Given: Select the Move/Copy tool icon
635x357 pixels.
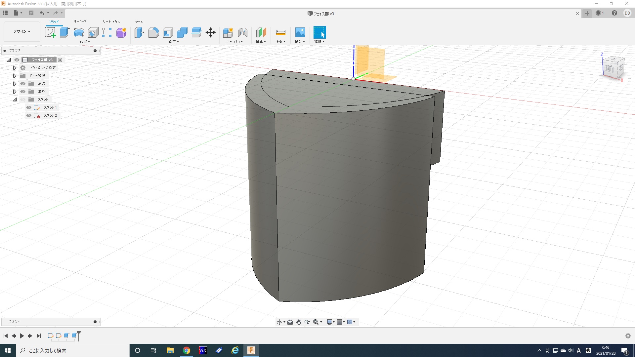Looking at the screenshot, I should pyautogui.click(x=211, y=32).
